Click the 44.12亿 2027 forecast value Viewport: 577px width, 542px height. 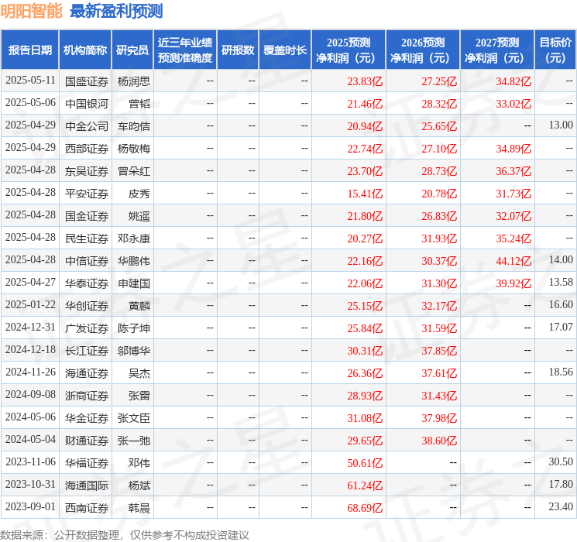(x=513, y=261)
